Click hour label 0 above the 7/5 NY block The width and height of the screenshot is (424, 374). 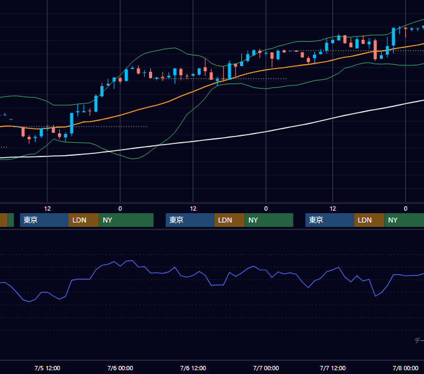(120, 209)
